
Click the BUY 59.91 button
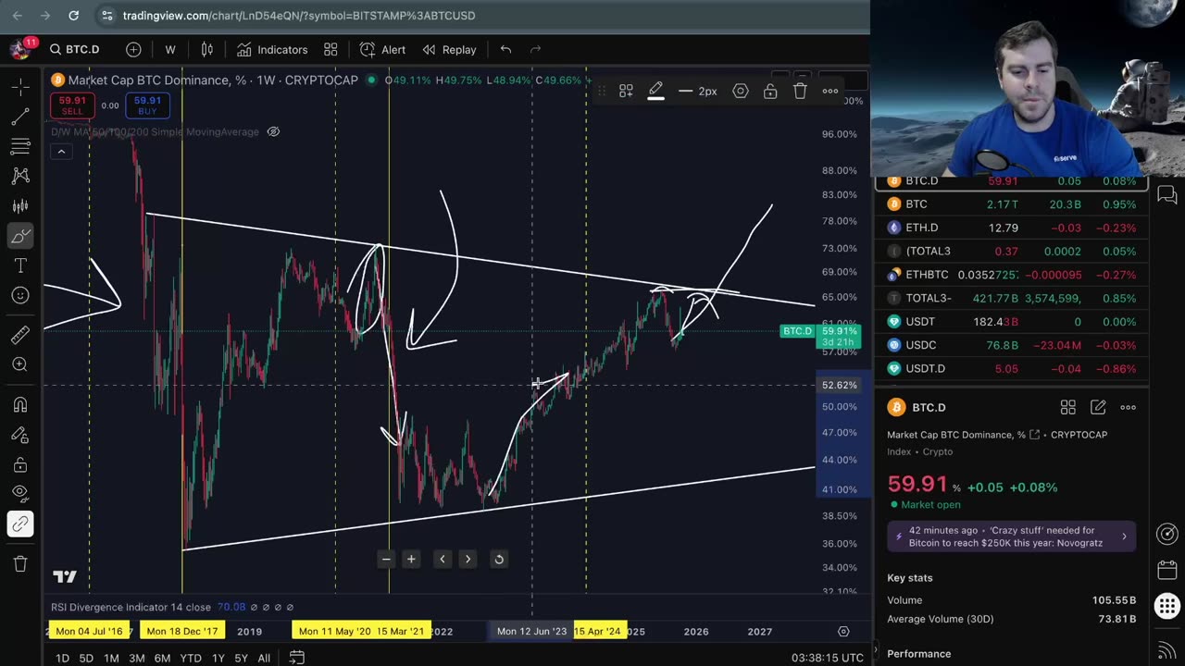click(x=147, y=105)
